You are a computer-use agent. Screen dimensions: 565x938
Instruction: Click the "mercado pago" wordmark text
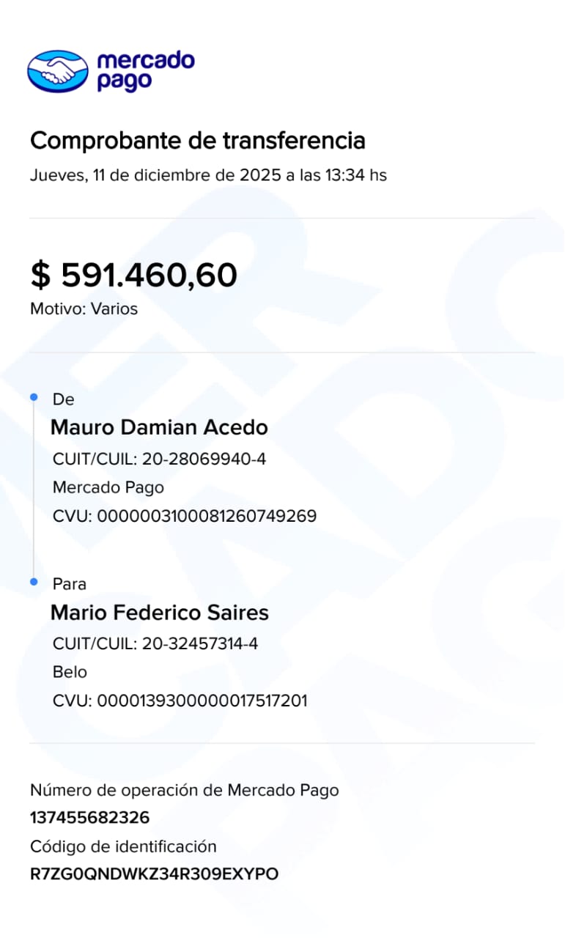(145, 70)
